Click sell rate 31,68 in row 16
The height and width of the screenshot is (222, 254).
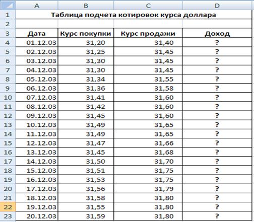[148, 152]
